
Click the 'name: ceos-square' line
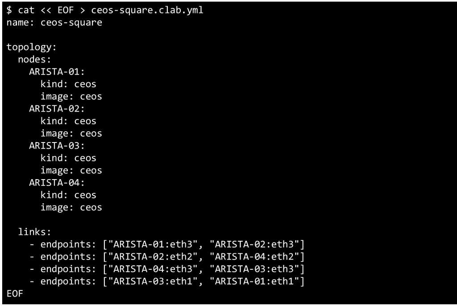click(54, 22)
